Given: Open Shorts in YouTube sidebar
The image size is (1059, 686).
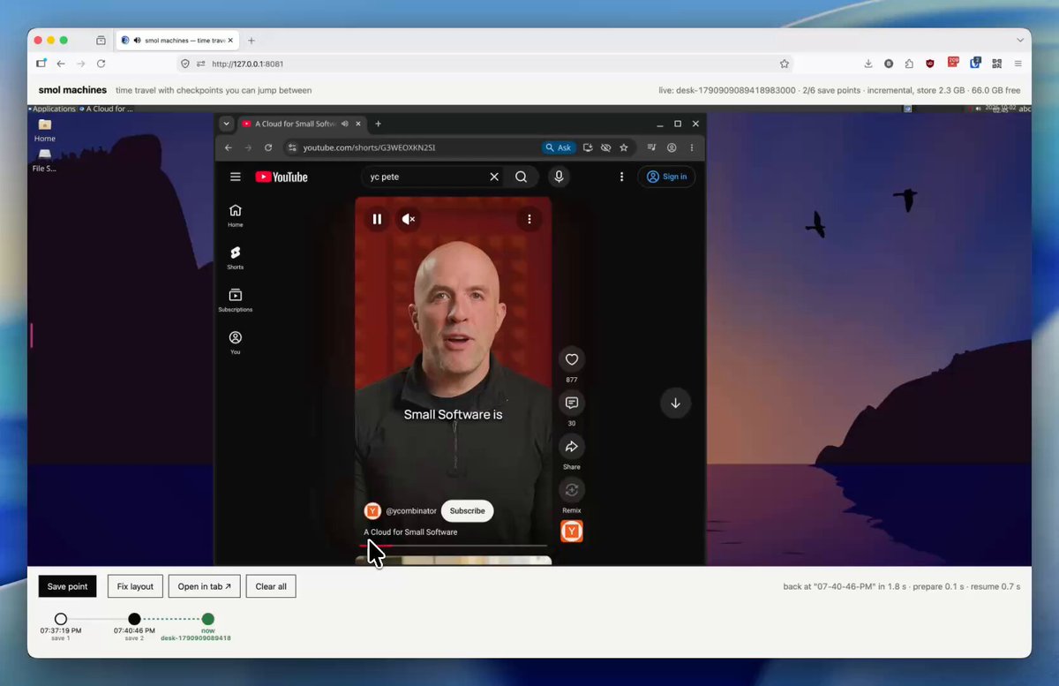Looking at the screenshot, I should (x=236, y=258).
